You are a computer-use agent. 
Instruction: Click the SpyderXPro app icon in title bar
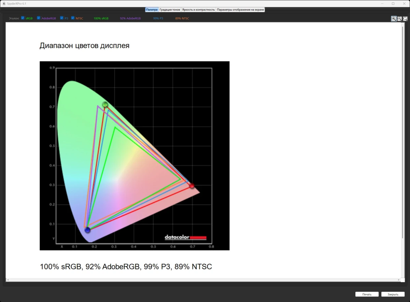click(4, 3)
